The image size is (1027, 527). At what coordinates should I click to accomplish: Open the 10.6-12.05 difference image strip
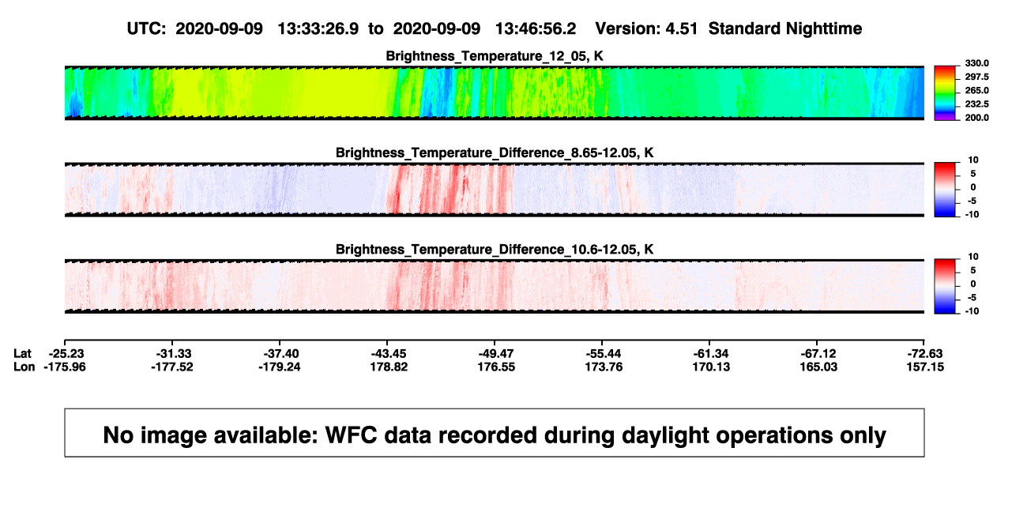[x=495, y=287]
